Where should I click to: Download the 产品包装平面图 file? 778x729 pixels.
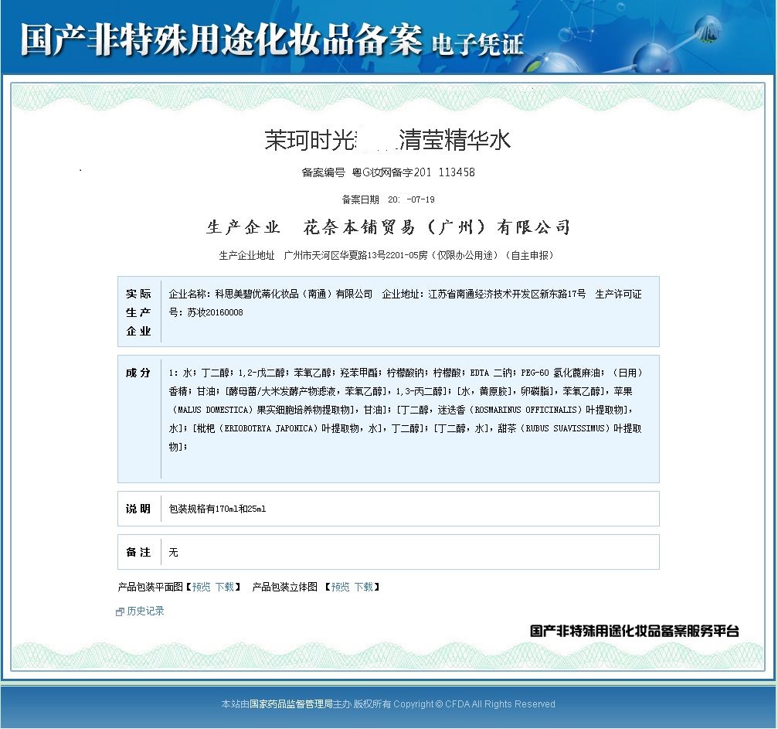tap(225, 587)
